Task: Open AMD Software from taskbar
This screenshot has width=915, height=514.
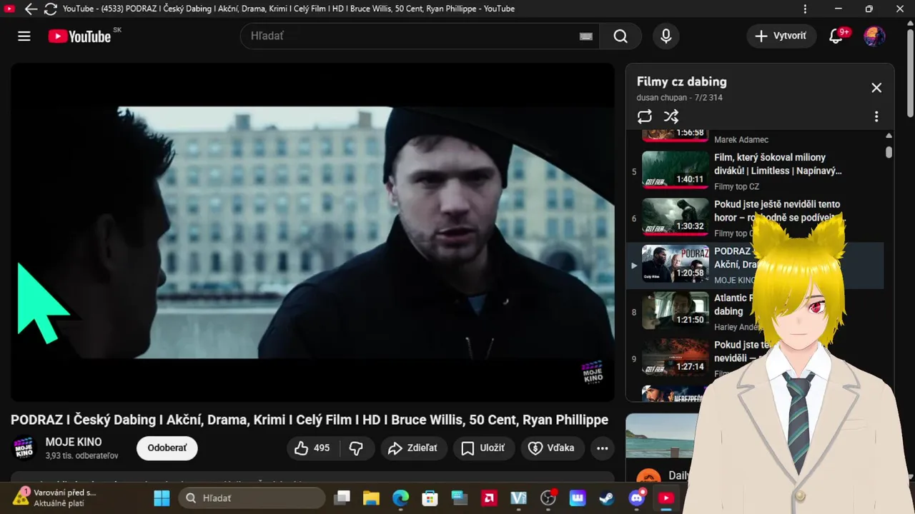Action: pyautogui.click(x=489, y=498)
